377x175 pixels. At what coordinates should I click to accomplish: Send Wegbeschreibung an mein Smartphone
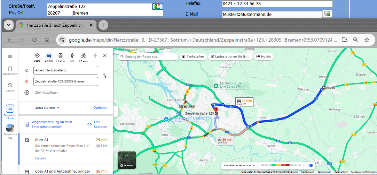coord(49,124)
